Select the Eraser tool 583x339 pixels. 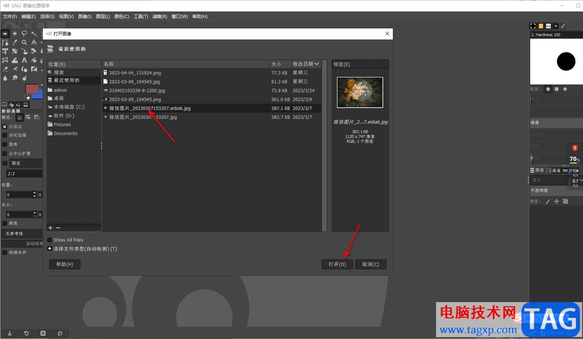[x=5, y=69]
